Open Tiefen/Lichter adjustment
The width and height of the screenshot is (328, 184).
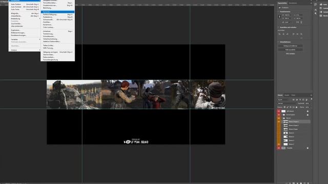(x=57, y=45)
